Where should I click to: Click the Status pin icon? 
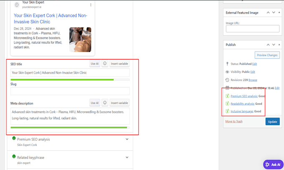[227, 64]
